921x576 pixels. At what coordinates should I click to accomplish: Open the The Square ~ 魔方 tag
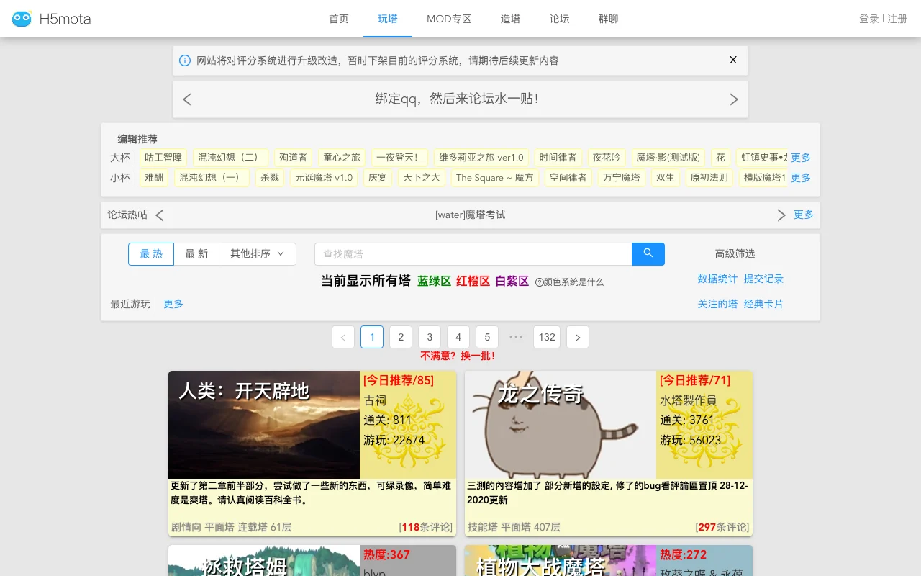click(495, 177)
